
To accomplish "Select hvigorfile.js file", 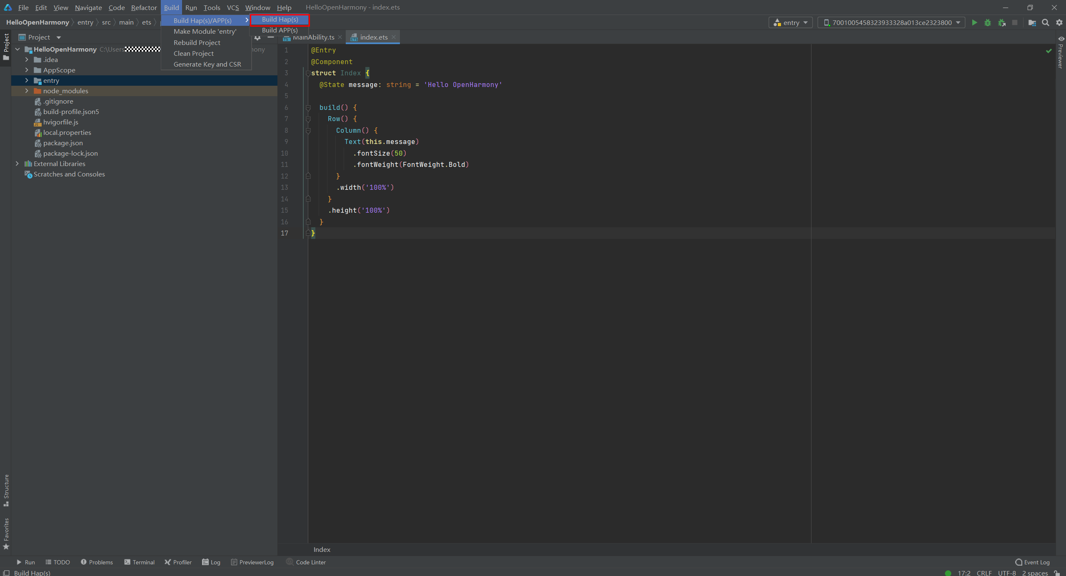I will click(60, 122).
